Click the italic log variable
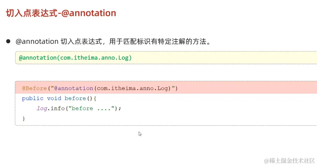317x166 pixels. coord(42,109)
